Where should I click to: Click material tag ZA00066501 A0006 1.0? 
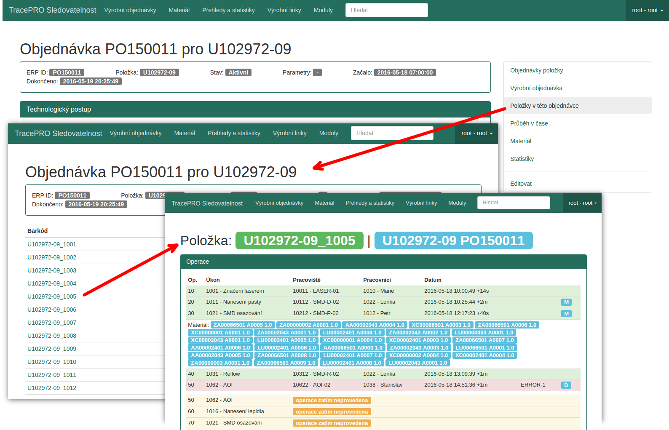click(507, 325)
